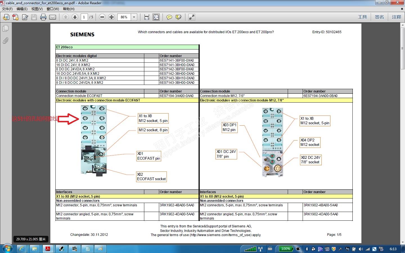Click order number 6ES7194-3AA00-0BA0

(x=321, y=96)
